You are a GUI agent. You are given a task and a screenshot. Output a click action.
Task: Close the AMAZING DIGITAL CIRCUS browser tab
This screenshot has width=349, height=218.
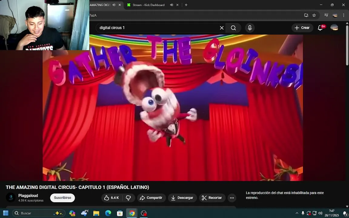click(120, 5)
